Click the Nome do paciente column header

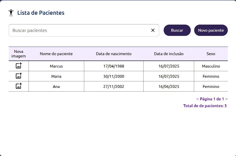(x=56, y=54)
